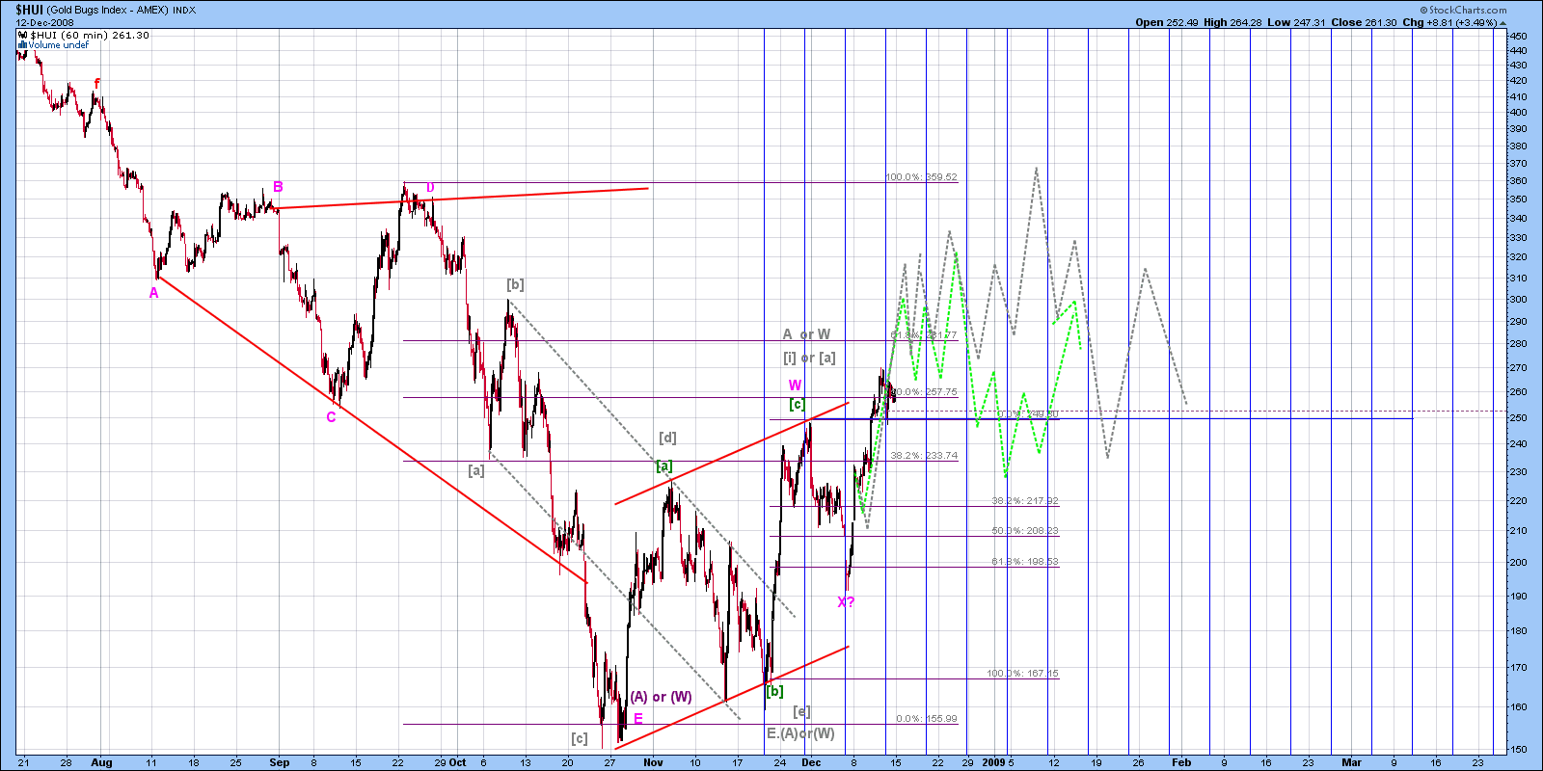Image resolution: width=1543 pixels, height=771 pixels.
Task: Click the 12-Dec-2008 chart date
Action: [44, 22]
